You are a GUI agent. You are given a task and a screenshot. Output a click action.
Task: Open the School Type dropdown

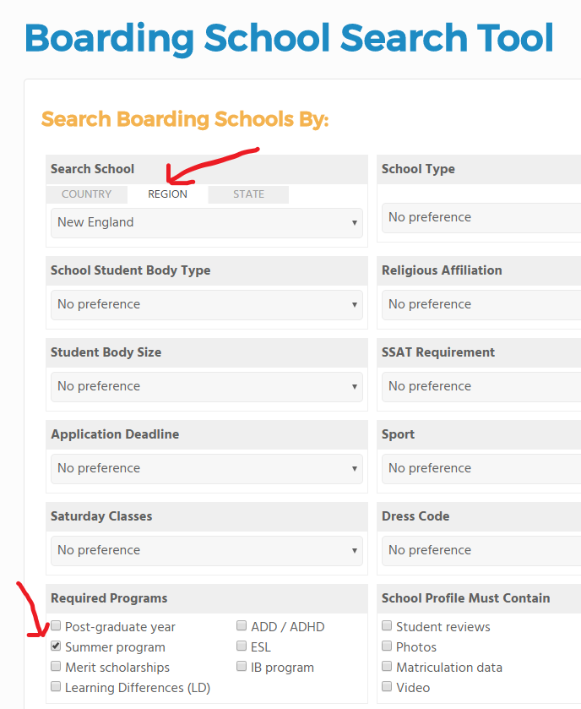pos(481,218)
